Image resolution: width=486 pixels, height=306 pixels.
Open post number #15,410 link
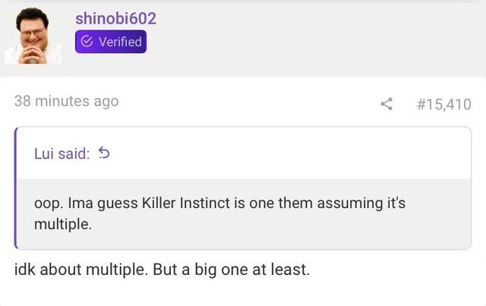click(x=444, y=103)
